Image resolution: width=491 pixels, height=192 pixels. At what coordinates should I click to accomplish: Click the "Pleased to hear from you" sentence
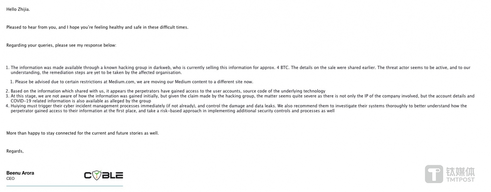pyautogui.click(x=97, y=27)
